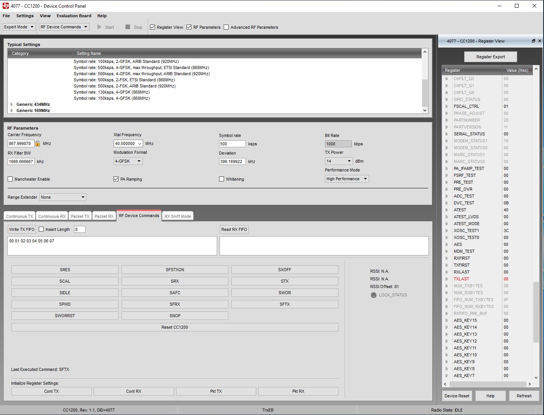The height and width of the screenshot is (415, 544).
Task: Enable Advanced RF Parameters checkbox
Action: (x=226, y=27)
